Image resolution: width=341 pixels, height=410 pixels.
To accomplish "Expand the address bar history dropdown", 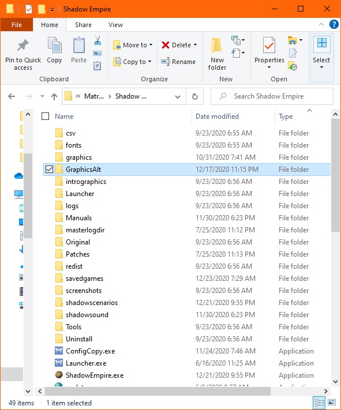I will click(178, 97).
